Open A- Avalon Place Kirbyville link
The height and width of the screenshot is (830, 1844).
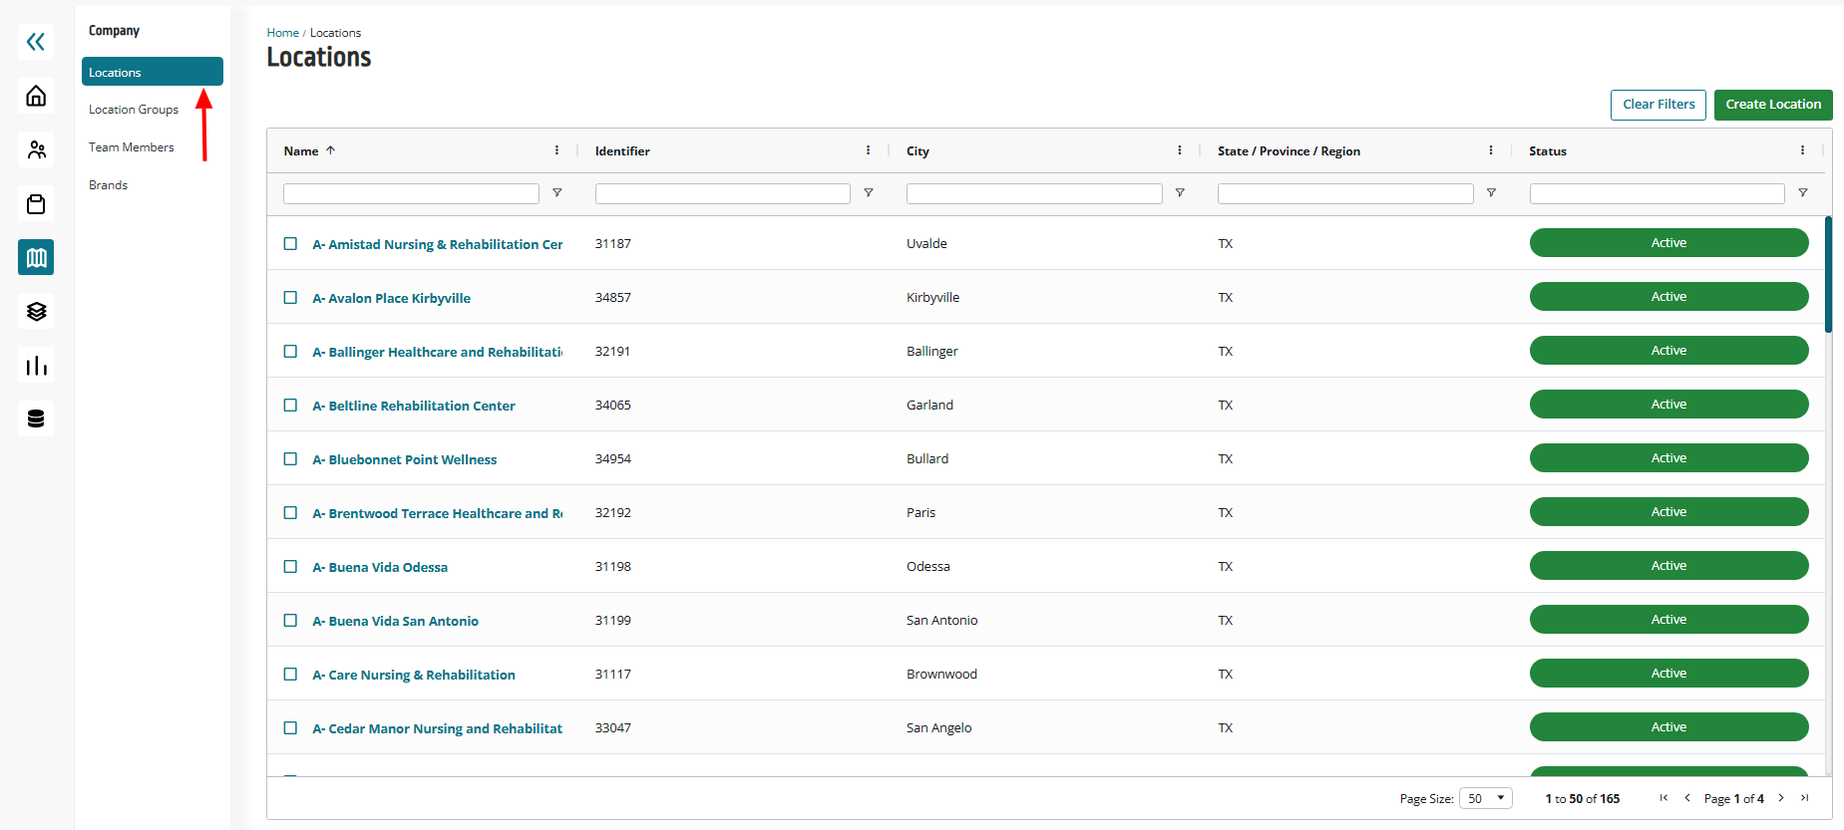392,298
